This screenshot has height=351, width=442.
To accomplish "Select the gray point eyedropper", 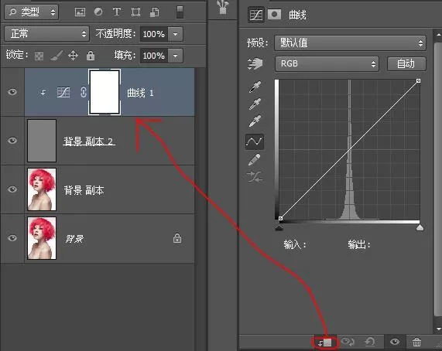I will 255,104.
